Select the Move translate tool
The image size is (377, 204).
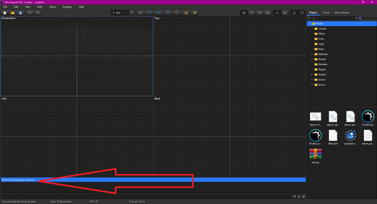(x=150, y=12)
